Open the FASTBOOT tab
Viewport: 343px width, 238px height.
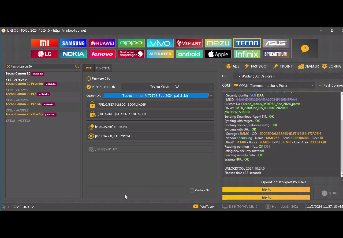256,66
